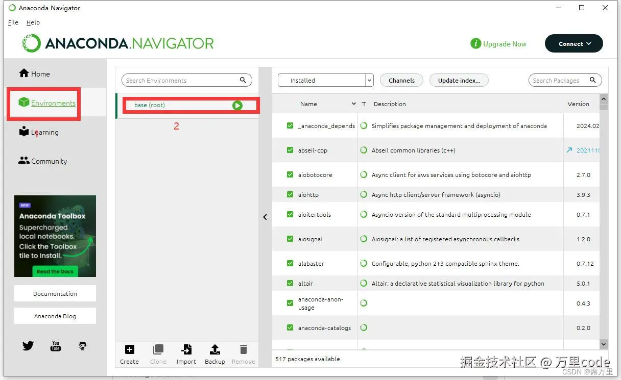
Task: Click the play arrow on base (root)
Action: 237,105
